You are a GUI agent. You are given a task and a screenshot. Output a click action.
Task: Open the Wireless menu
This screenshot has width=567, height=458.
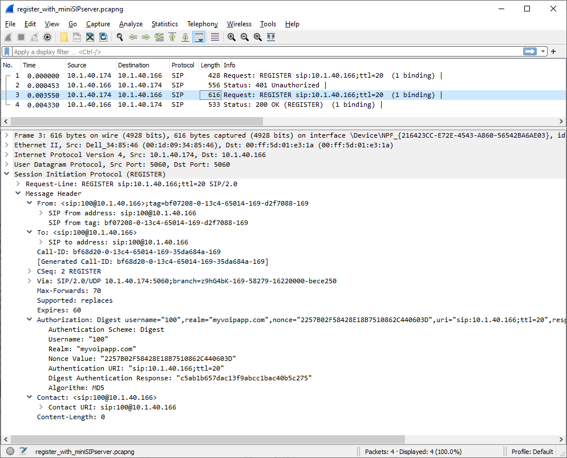239,24
